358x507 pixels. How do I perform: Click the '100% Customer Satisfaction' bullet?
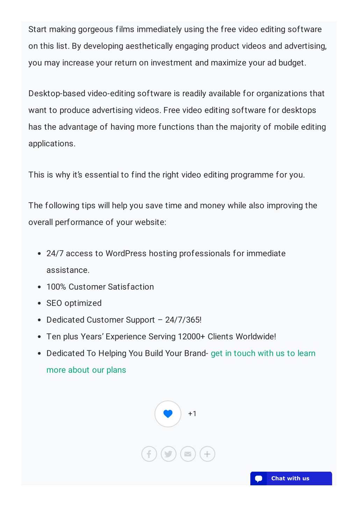click(100, 287)
